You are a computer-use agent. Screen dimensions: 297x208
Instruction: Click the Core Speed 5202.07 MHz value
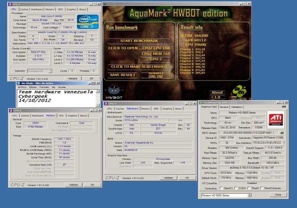[x=38, y=52]
